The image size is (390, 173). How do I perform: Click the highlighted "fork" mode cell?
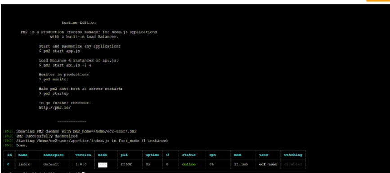102,164
